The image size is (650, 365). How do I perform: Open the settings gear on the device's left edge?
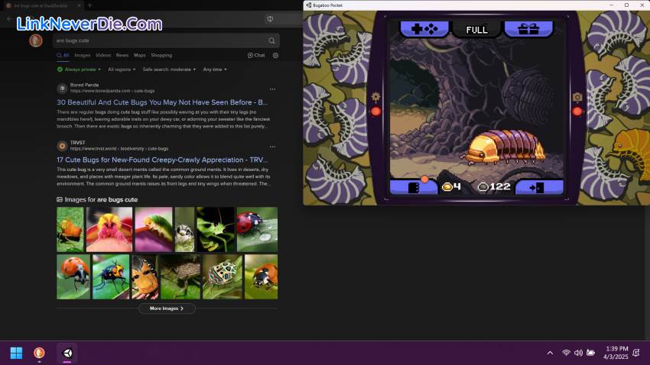coord(375,97)
